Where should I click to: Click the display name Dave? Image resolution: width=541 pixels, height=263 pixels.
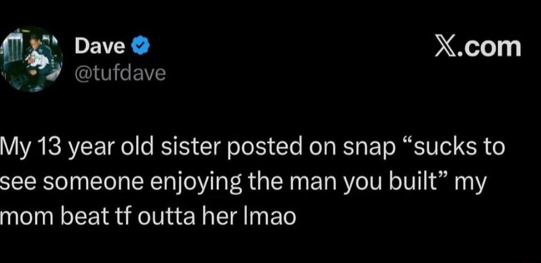point(100,47)
